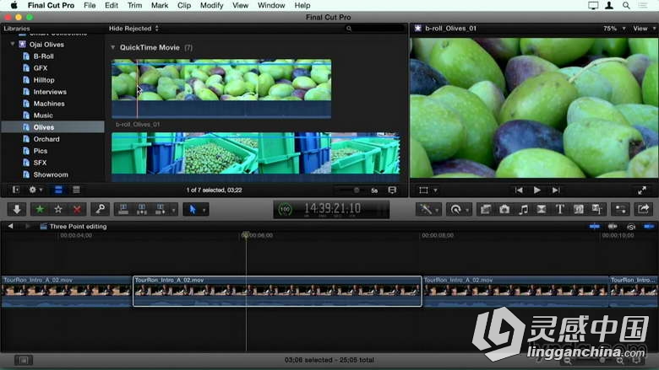Click the background tasks percentage dial
Screen dimensions: 659x370
pos(285,209)
